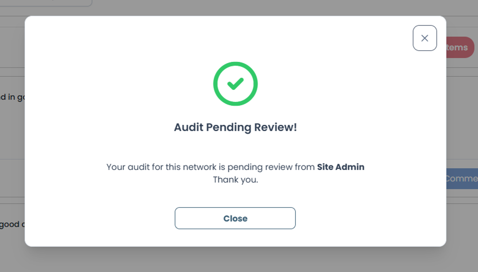478x272 pixels.
Task: Click the word "Audit" in the heading
Action: click(189, 127)
